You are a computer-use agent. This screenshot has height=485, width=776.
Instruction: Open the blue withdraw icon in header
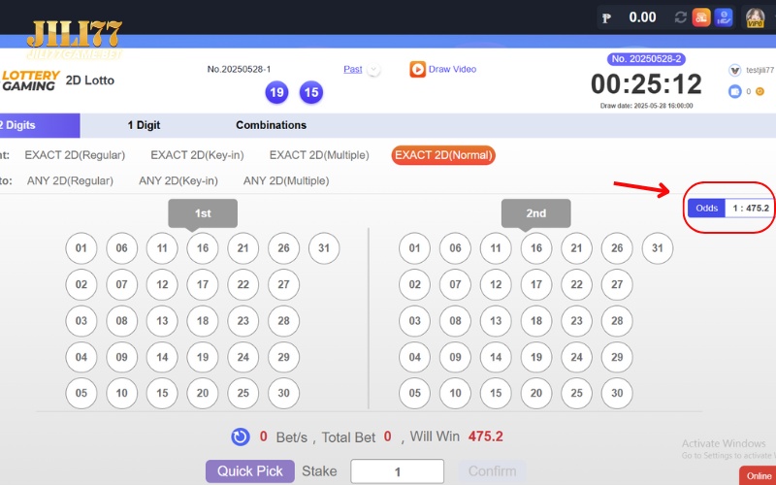tap(723, 17)
